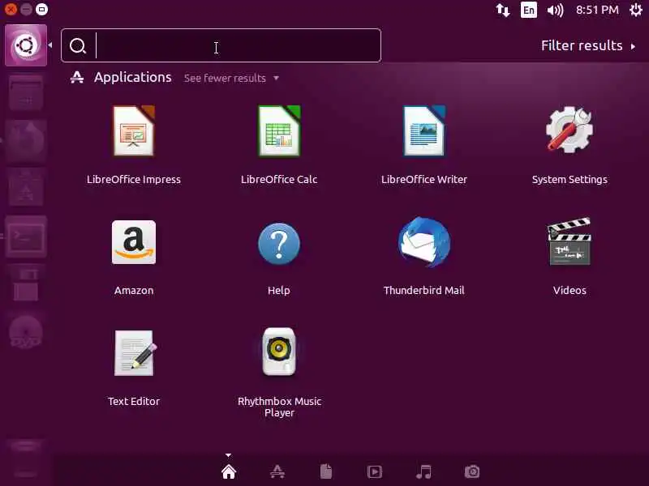Open the En keyboard layout indicator

(529, 10)
